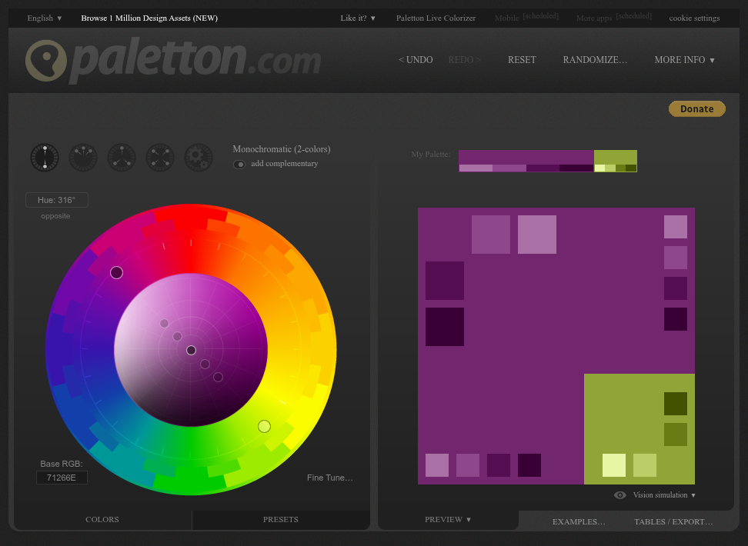Click the pale yellow square in green preview area
Viewport: 748px width, 546px height.
point(614,465)
